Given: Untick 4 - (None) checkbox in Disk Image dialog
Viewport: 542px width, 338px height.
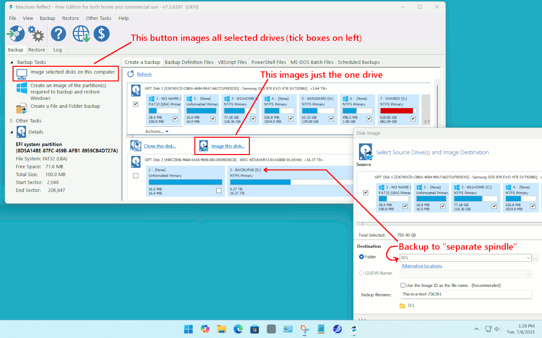Looking at the screenshot, I should (533, 206).
